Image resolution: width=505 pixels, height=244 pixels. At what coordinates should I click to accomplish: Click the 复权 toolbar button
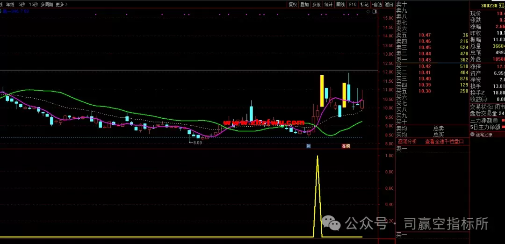[292, 5]
